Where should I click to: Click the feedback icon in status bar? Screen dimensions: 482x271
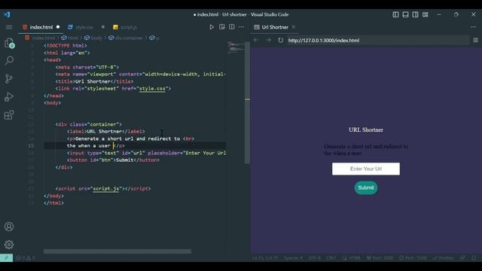[462, 257]
